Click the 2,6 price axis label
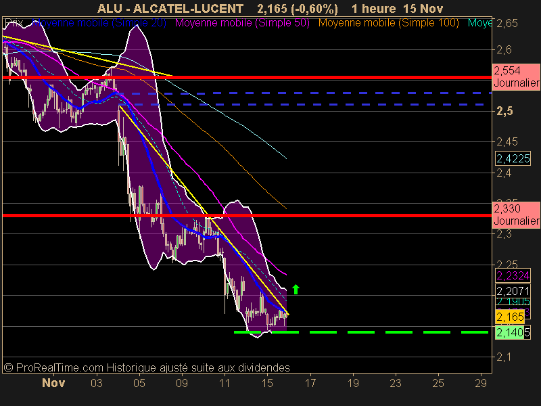Image resolution: width=541 pixels, height=406 pixels. [504, 49]
